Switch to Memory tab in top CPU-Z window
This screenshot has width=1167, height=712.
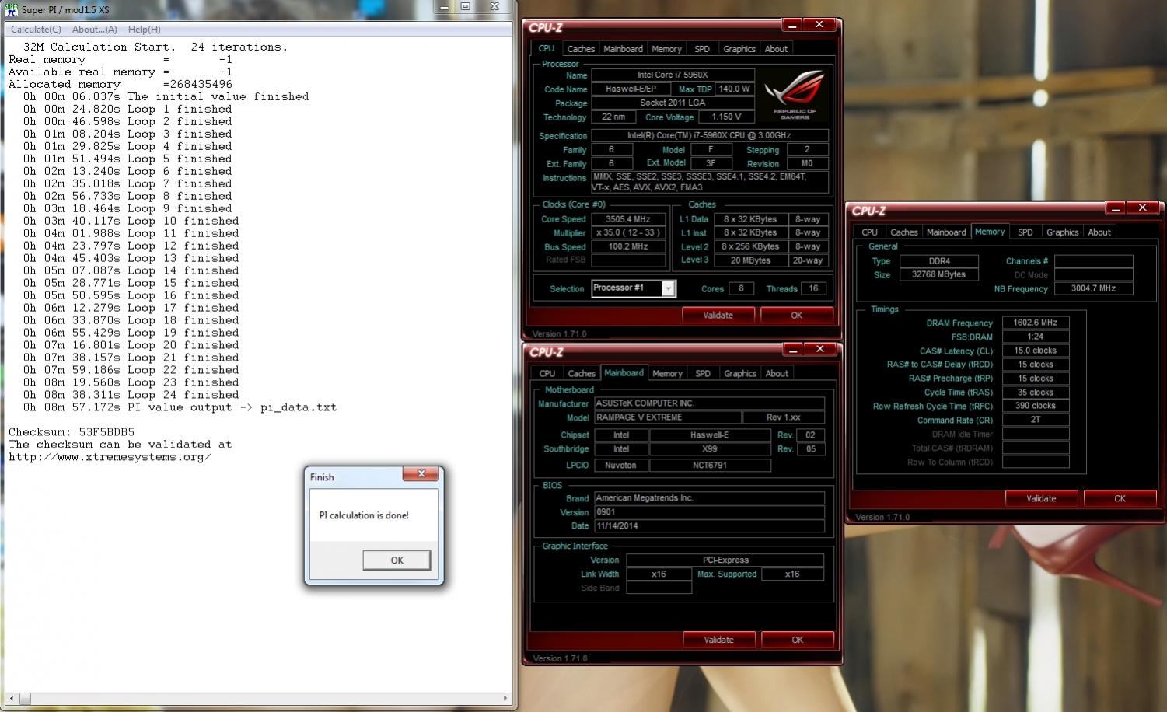666,48
